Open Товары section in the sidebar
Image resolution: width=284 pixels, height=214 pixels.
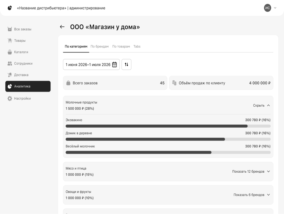point(28,41)
